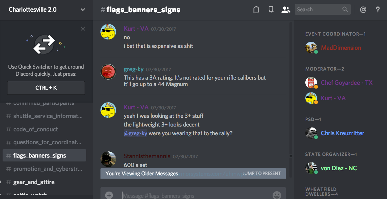Open recent mentions @ icon
The width and height of the screenshot is (387, 199).
[x=363, y=10]
